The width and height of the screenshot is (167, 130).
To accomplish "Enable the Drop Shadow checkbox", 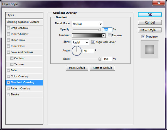I will pos(8,28).
